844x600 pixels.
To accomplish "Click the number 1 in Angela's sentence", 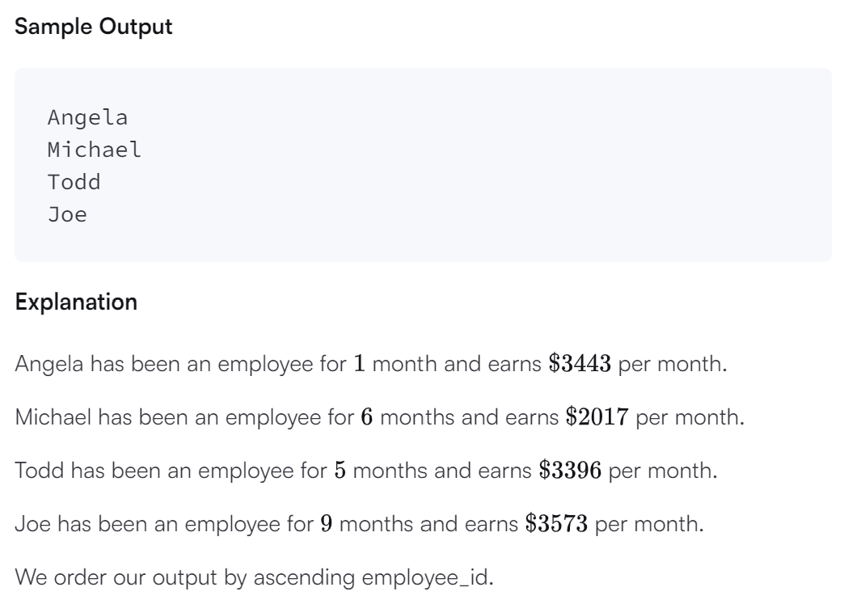I will click(360, 364).
